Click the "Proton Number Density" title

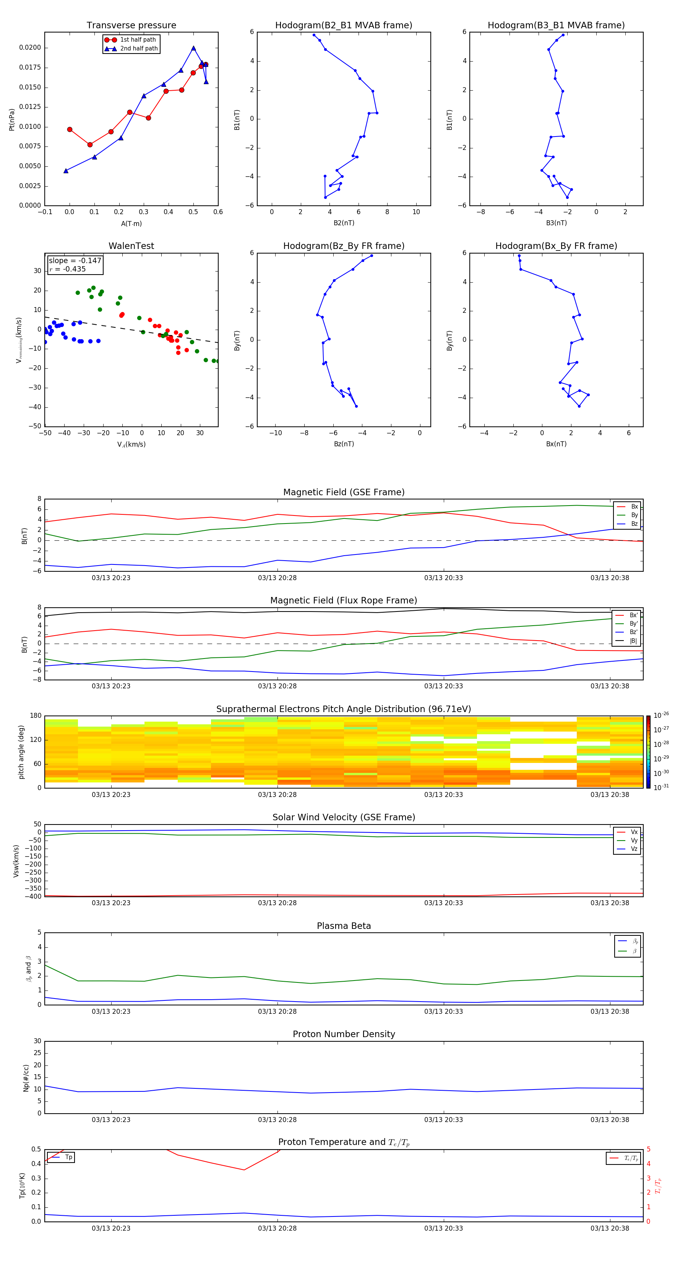344,1034
